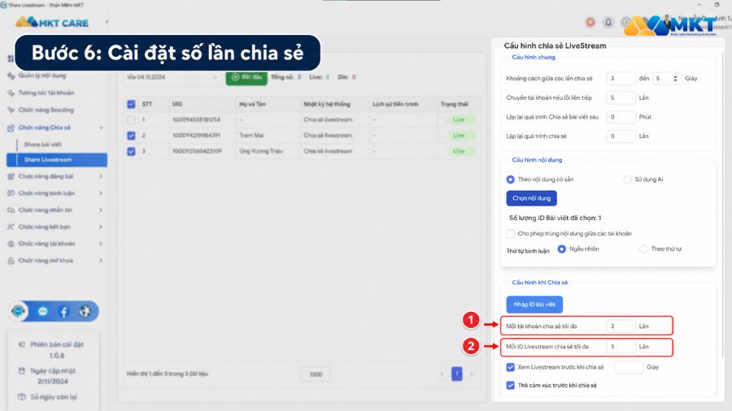The width and height of the screenshot is (732, 411).
Task: Select the Theo thứ tự radio option
Action: [x=643, y=249]
